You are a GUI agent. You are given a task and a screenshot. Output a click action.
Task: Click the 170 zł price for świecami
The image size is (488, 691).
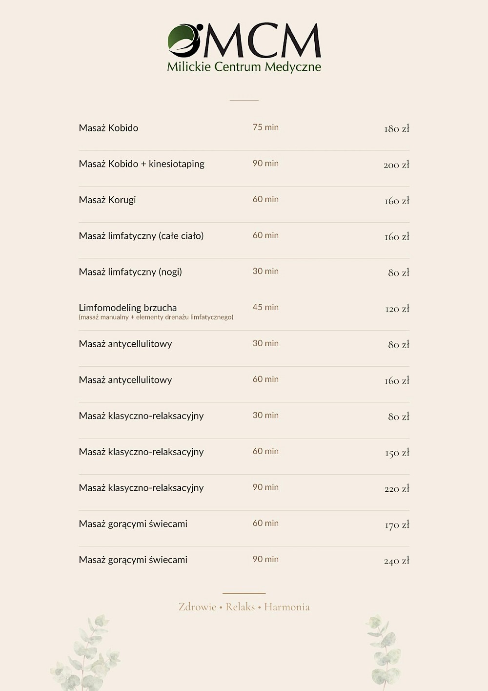click(x=397, y=525)
